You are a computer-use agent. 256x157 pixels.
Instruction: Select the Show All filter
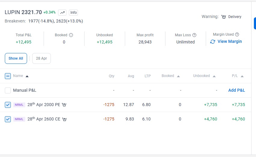click(x=16, y=58)
